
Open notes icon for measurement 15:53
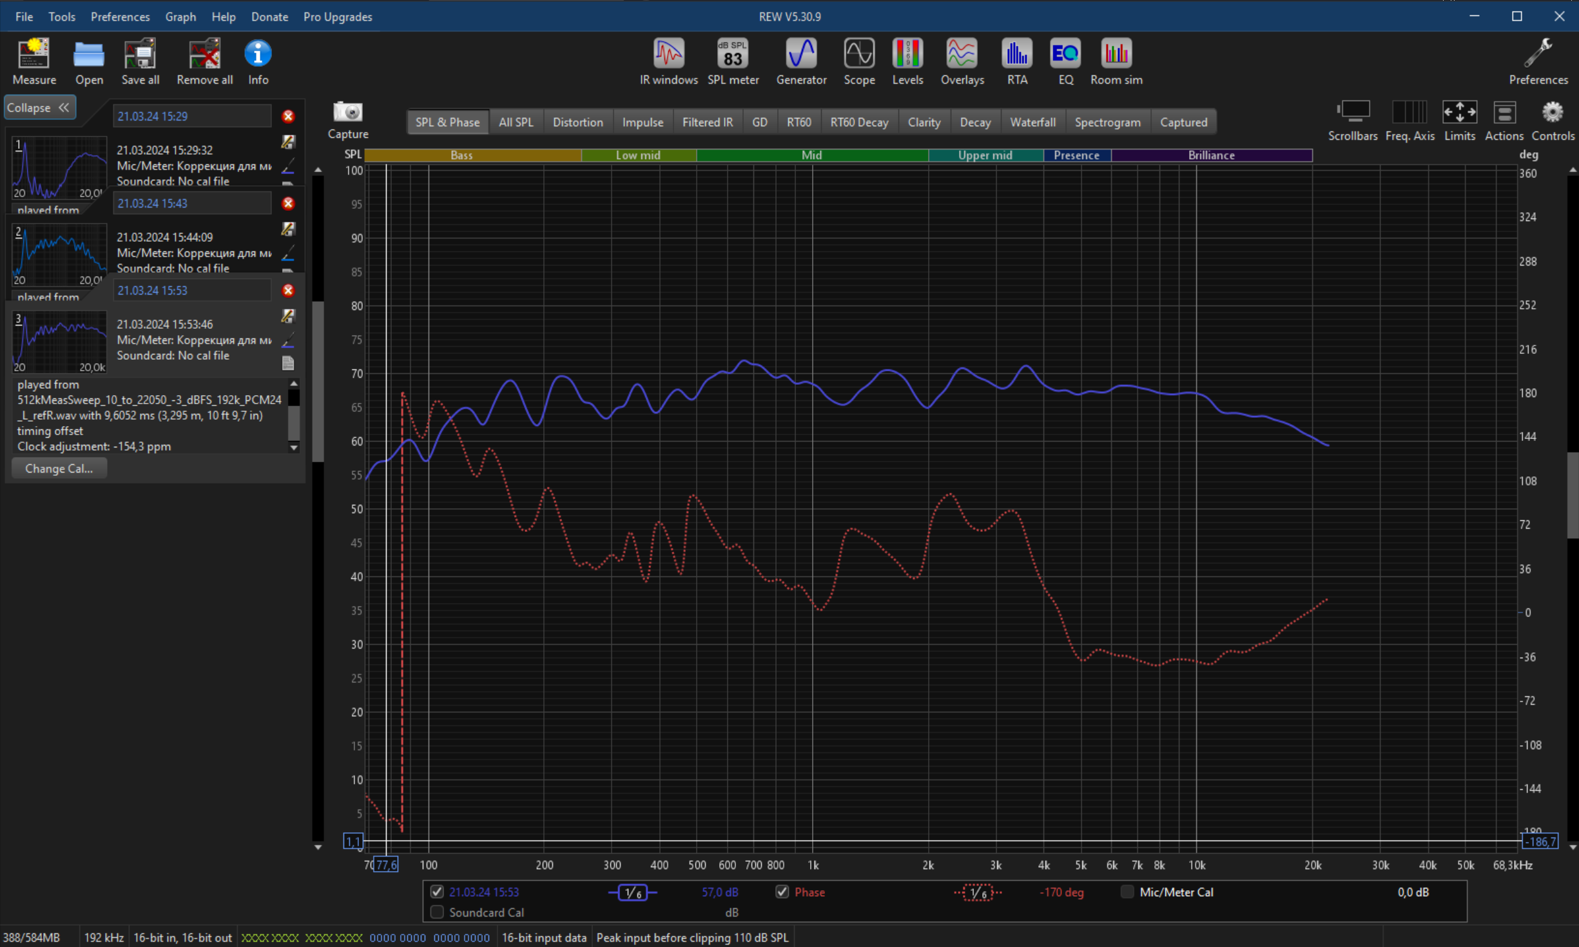click(x=288, y=363)
